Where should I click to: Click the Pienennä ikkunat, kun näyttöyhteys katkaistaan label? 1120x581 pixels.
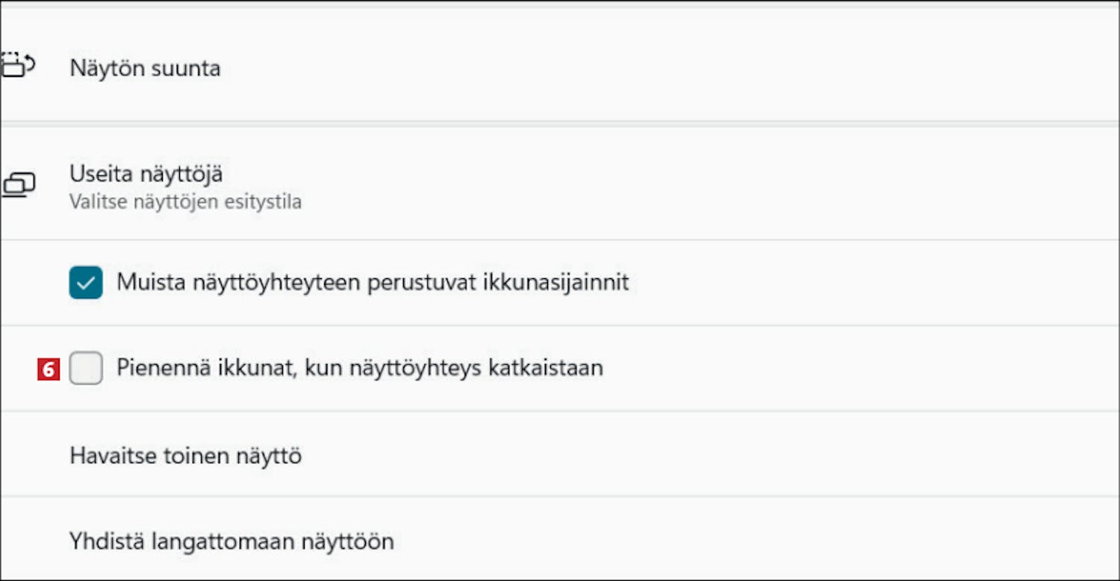pos(359,368)
